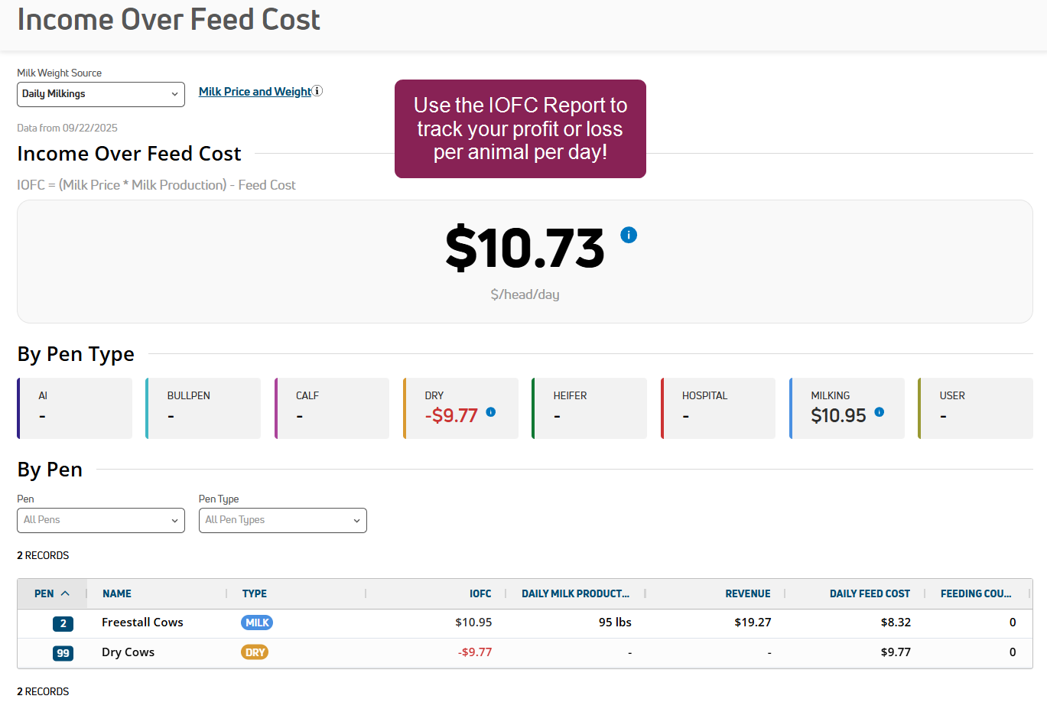
Task: Click info icon next to $10.73 total
Action: tap(629, 235)
